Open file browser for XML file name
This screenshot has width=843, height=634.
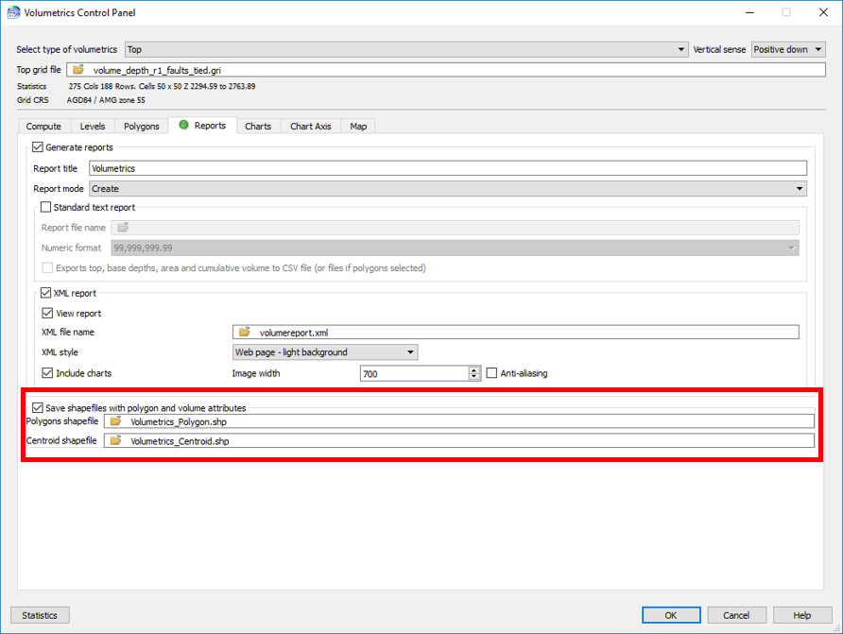click(245, 333)
